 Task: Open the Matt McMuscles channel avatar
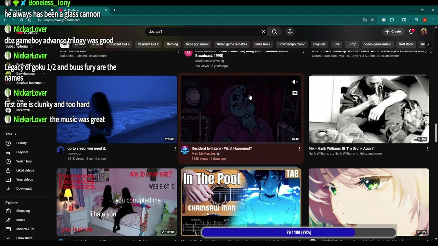click(x=185, y=150)
